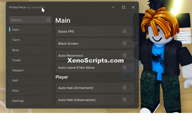Open the Skill tab
192x121 pixels.
coord(30,80)
